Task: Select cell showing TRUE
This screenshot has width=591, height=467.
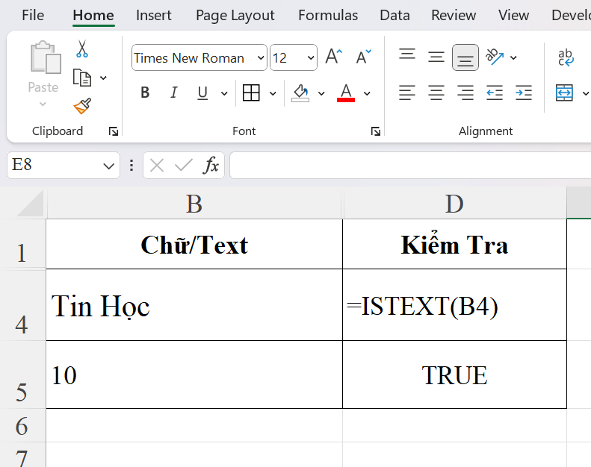Action: click(x=454, y=374)
